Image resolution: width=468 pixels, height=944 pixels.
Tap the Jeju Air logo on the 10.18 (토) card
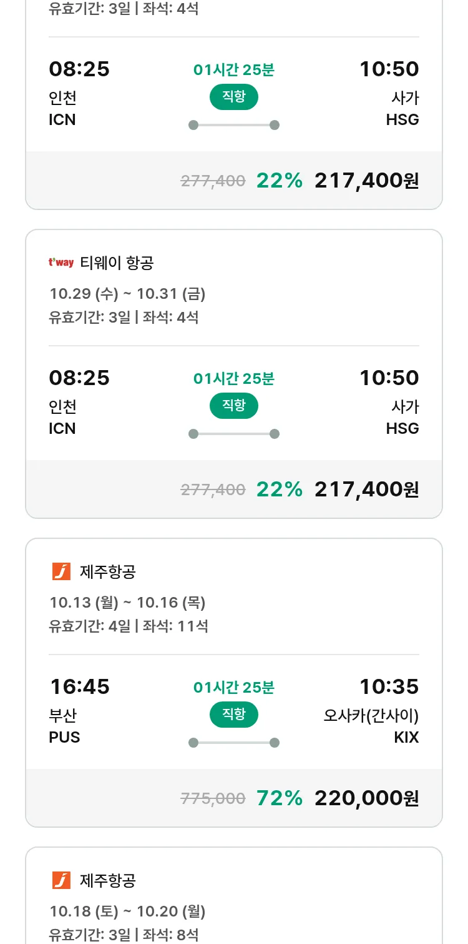click(61, 880)
